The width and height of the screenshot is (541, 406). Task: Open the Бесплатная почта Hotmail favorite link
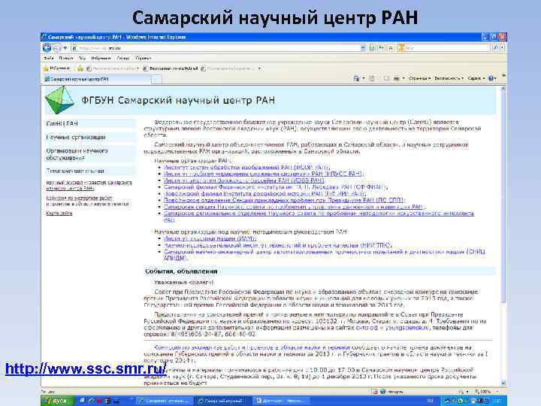coord(171,68)
